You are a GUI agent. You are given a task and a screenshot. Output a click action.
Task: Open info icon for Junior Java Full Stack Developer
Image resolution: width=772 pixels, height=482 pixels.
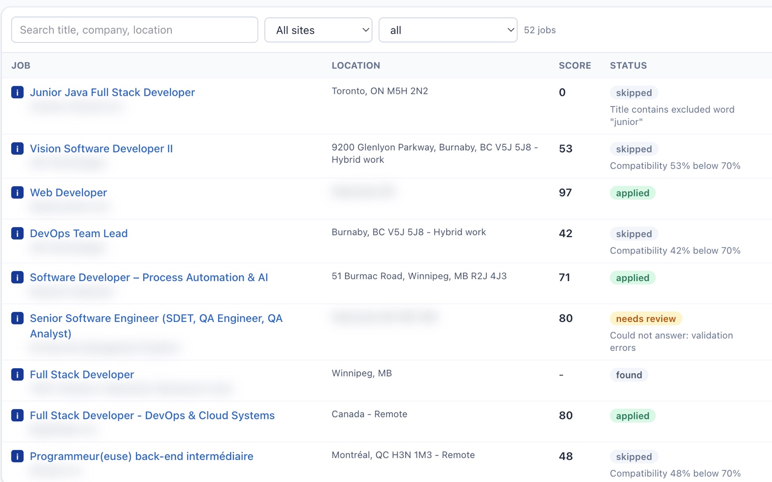tap(17, 92)
